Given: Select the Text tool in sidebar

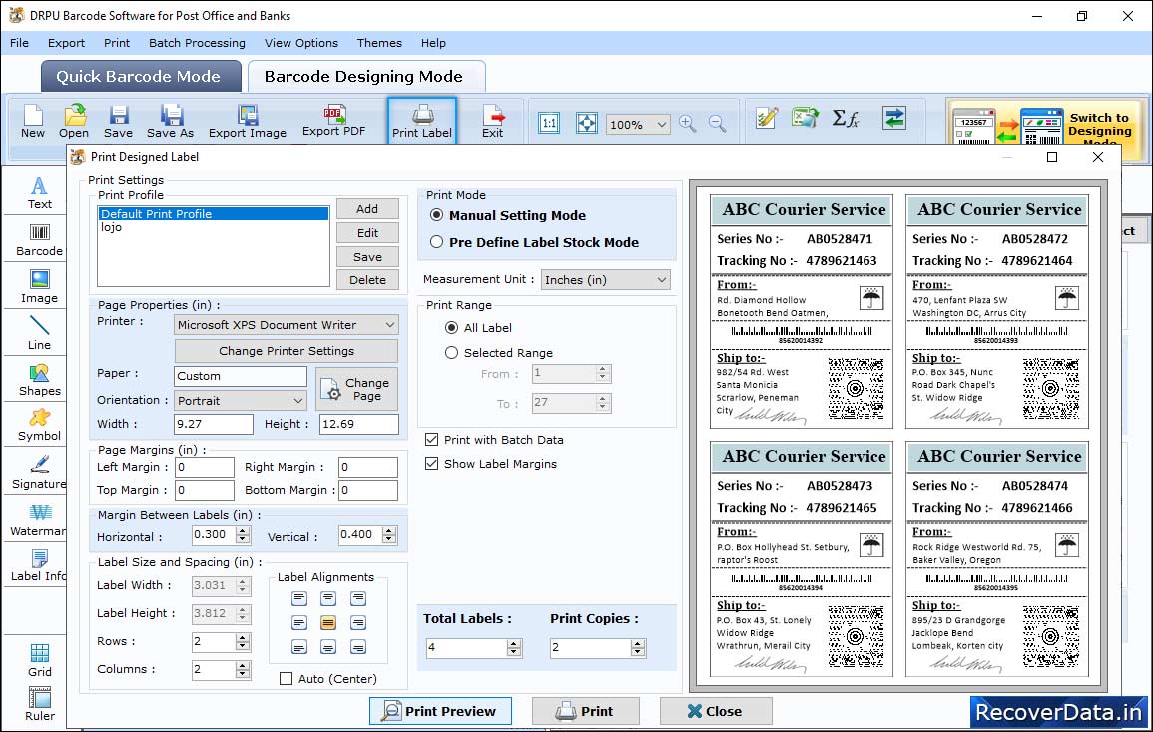Looking at the screenshot, I should point(39,193).
